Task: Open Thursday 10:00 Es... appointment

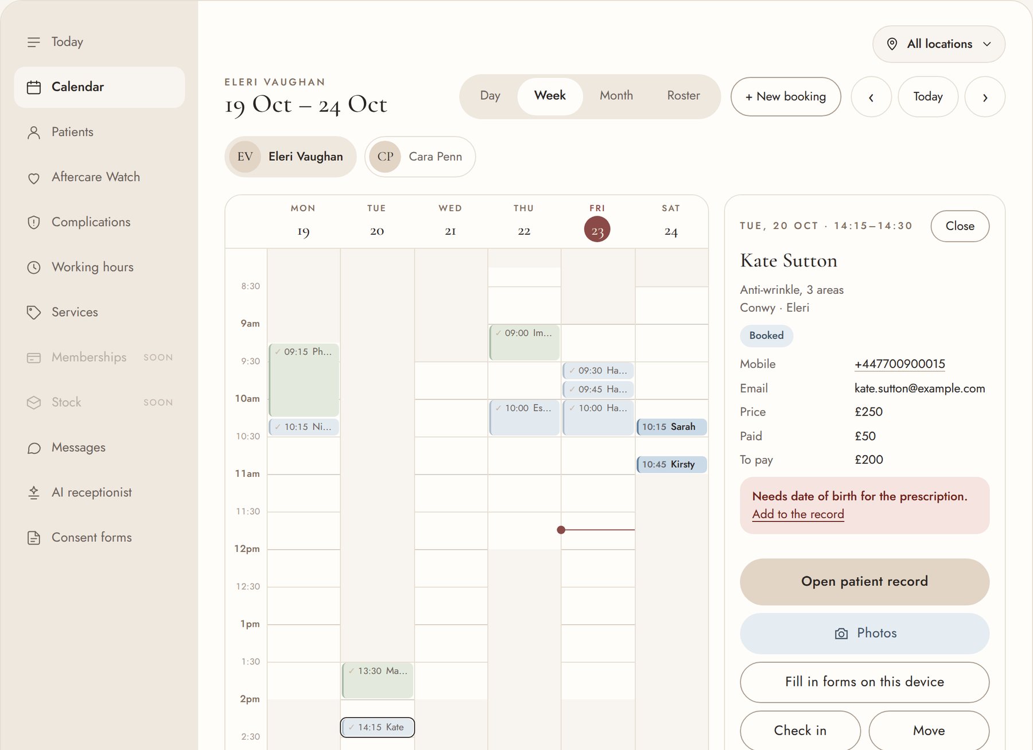Action: coord(525,418)
